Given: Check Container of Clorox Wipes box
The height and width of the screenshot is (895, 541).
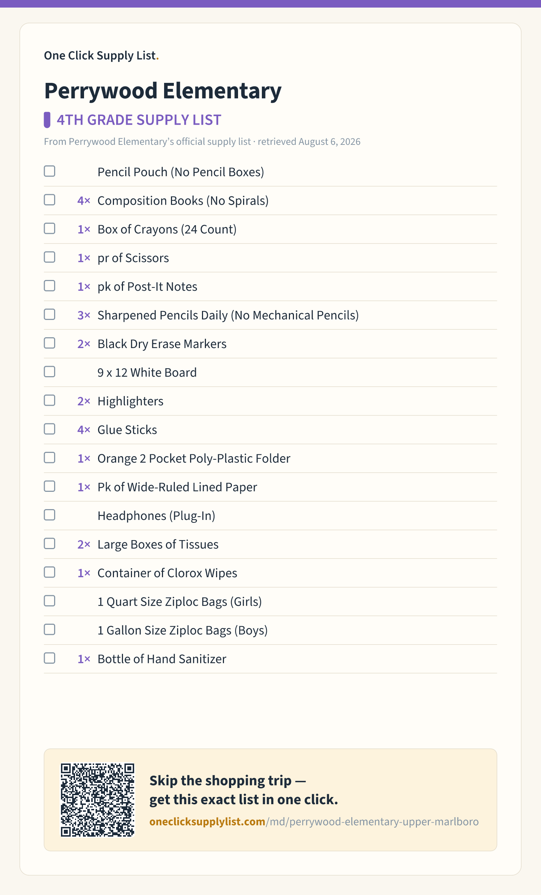Looking at the screenshot, I should tap(49, 573).
